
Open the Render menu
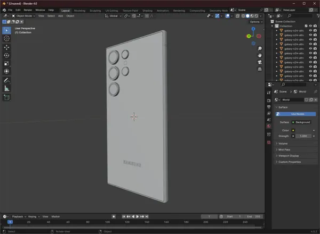pyautogui.click(x=28, y=10)
